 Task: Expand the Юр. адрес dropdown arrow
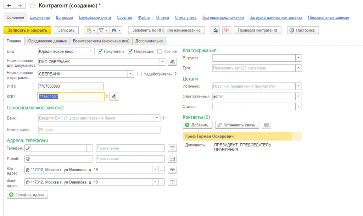pyautogui.click(x=155, y=170)
